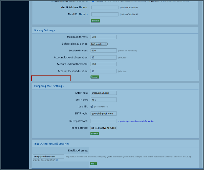Click the SMTP host field
This screenshot has width=204, height=170.
[103, 93]
